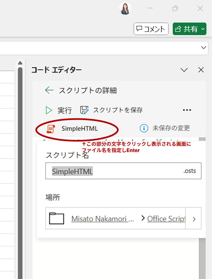Click the SimpleHTML script name label
Image resolution: width=212 pixels, height=279 pixels.
coord(80,128)
